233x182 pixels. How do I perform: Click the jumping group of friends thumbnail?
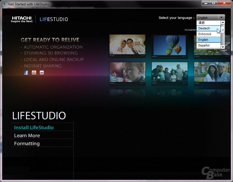coord(170,72)
